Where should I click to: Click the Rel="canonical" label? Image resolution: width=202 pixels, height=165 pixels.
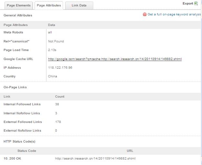point(16,41)
